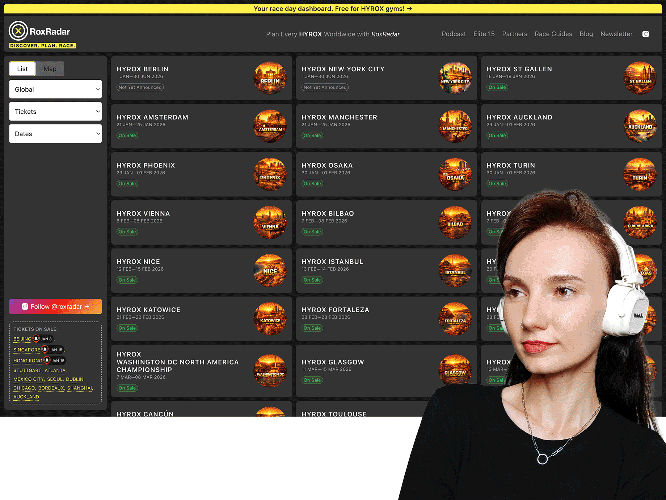Open the Partners page
The image size is (666, 500).
point(514,34)
